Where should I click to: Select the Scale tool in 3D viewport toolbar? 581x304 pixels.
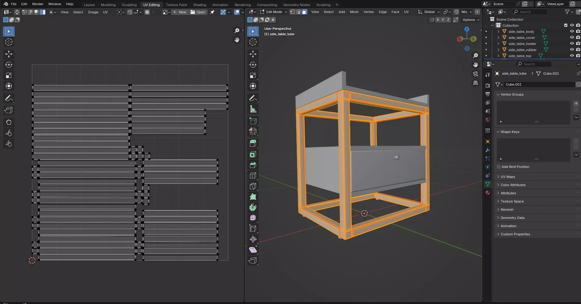click(x=253, y=75)
